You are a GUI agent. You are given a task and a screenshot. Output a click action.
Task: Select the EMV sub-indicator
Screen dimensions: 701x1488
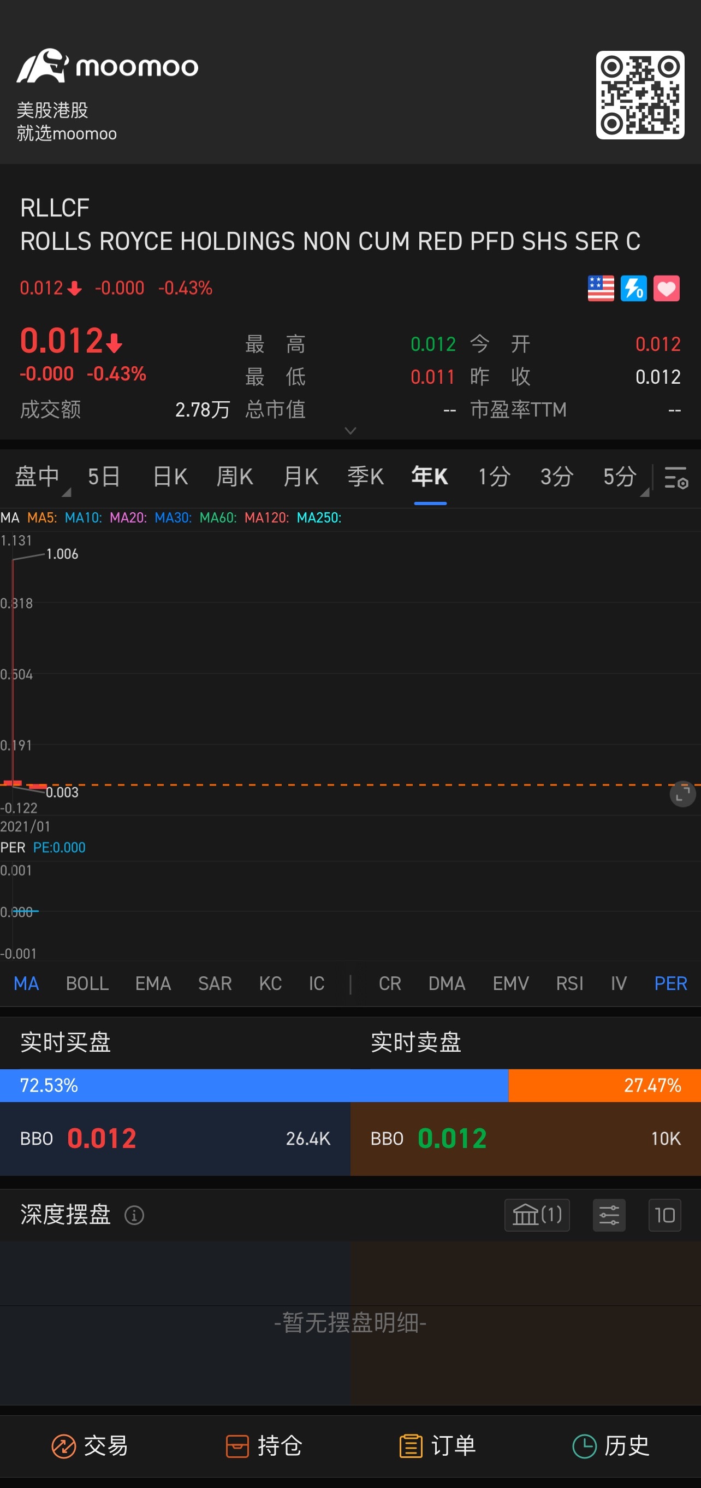(x=510, y=983)
